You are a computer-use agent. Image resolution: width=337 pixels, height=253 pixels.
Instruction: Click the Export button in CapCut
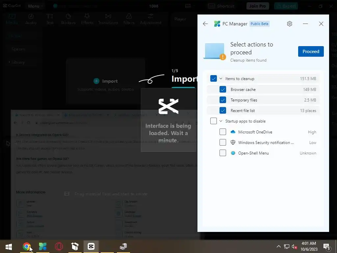(286, 6)
